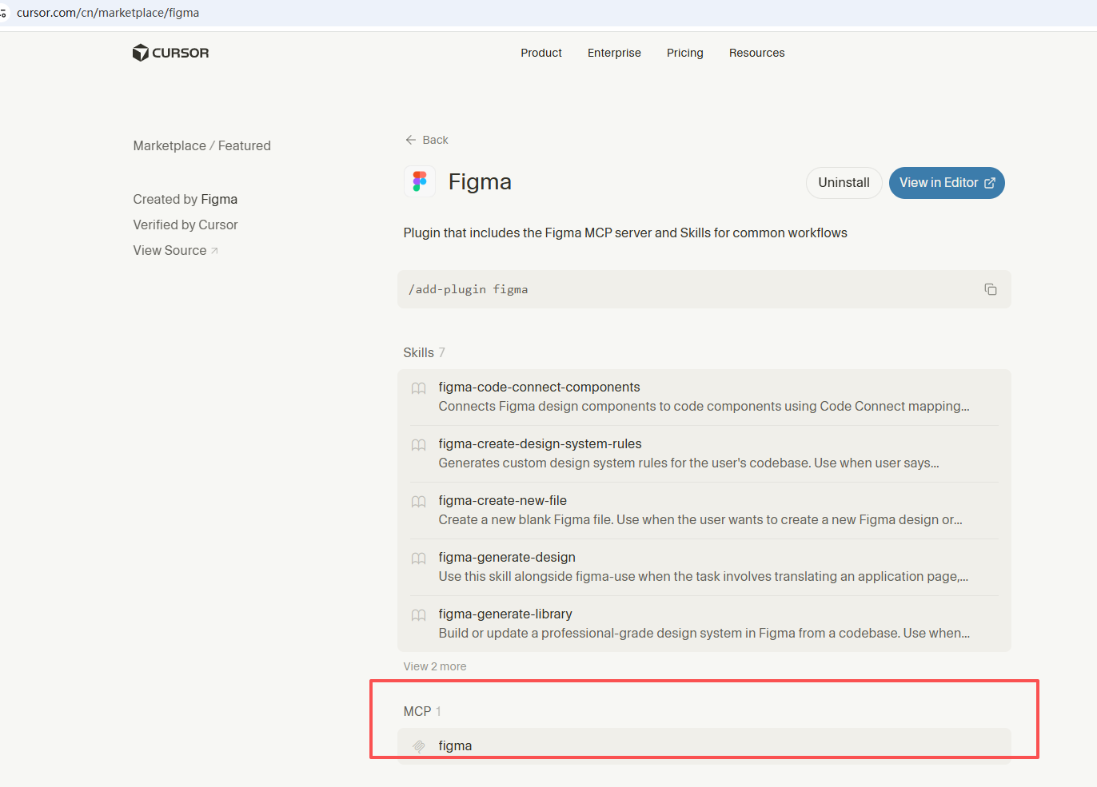Click the Cursor logo in the header

(x=170, y=53)
